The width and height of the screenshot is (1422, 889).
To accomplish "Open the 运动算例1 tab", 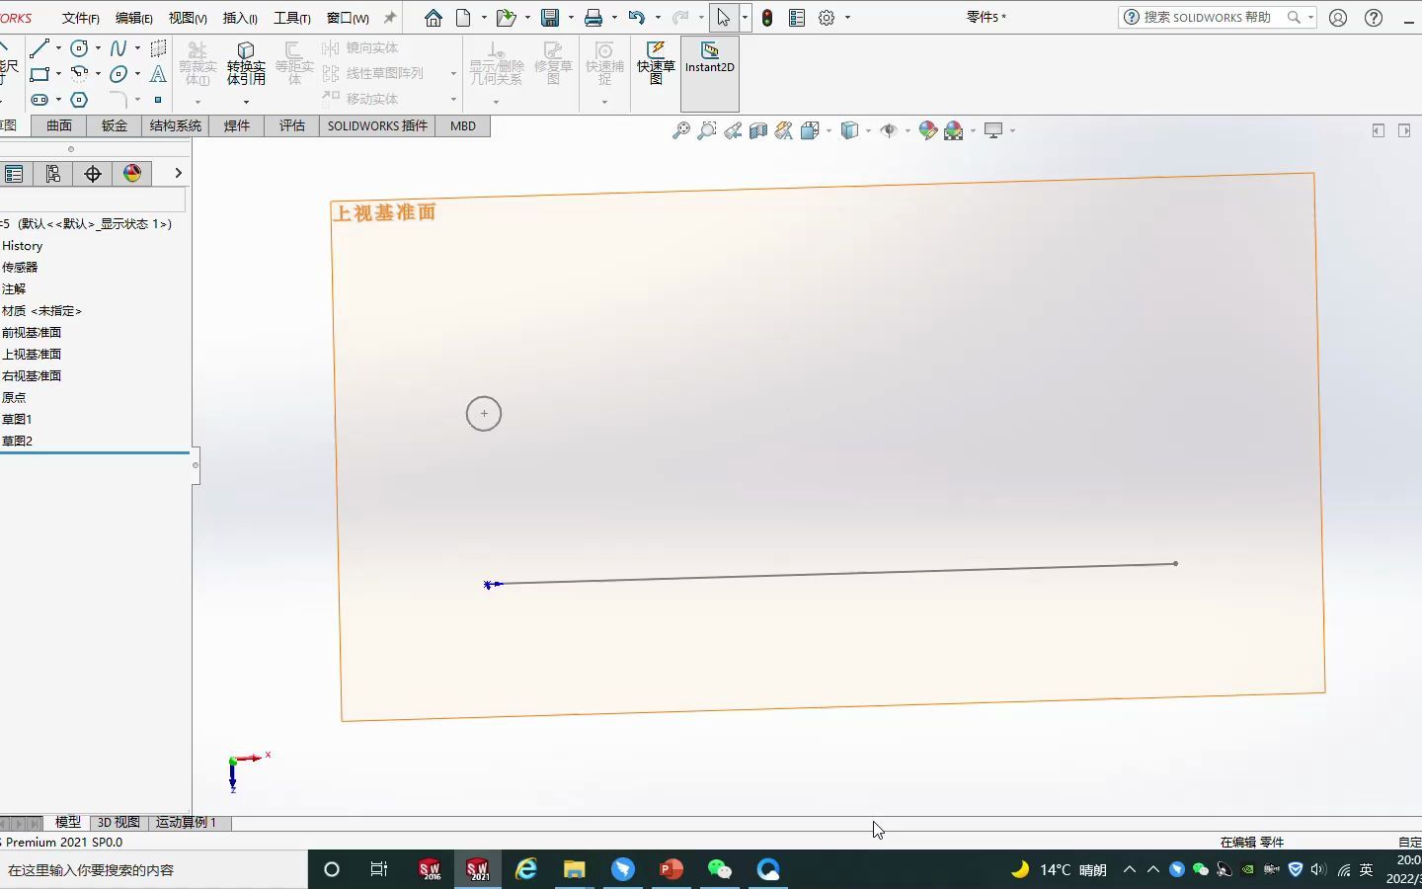I will pos(186,823).
